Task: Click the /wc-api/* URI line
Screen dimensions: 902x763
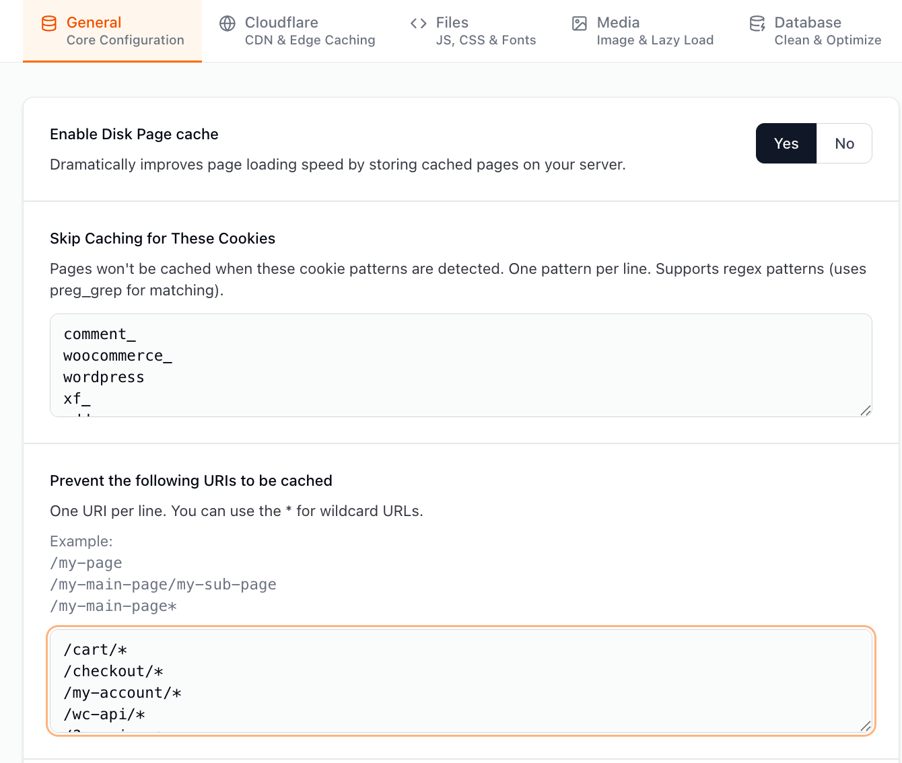Action: [104, 715]
